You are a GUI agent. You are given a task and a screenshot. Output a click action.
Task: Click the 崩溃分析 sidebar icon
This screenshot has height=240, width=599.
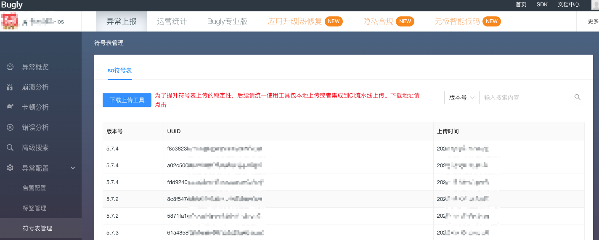[10, 87]
